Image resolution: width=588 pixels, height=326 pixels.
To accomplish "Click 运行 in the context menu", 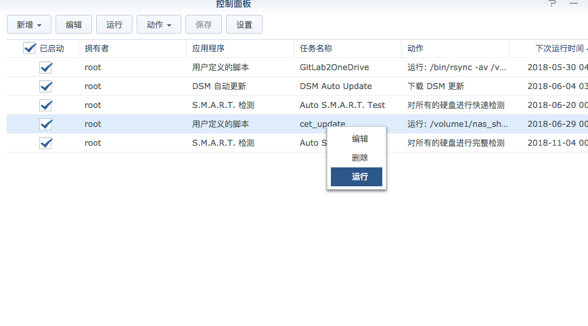I will pyautogui.click(x=357, y=177).
